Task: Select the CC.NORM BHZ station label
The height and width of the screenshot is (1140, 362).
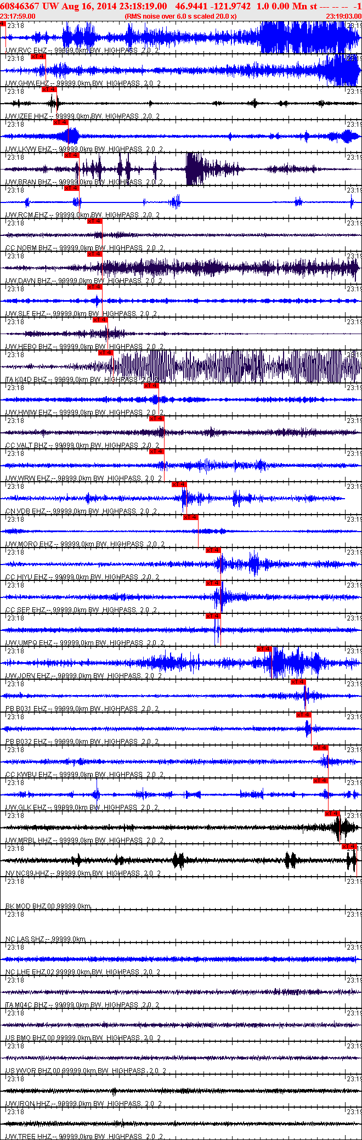Action: pyautogui.click(x=29, y=248)
